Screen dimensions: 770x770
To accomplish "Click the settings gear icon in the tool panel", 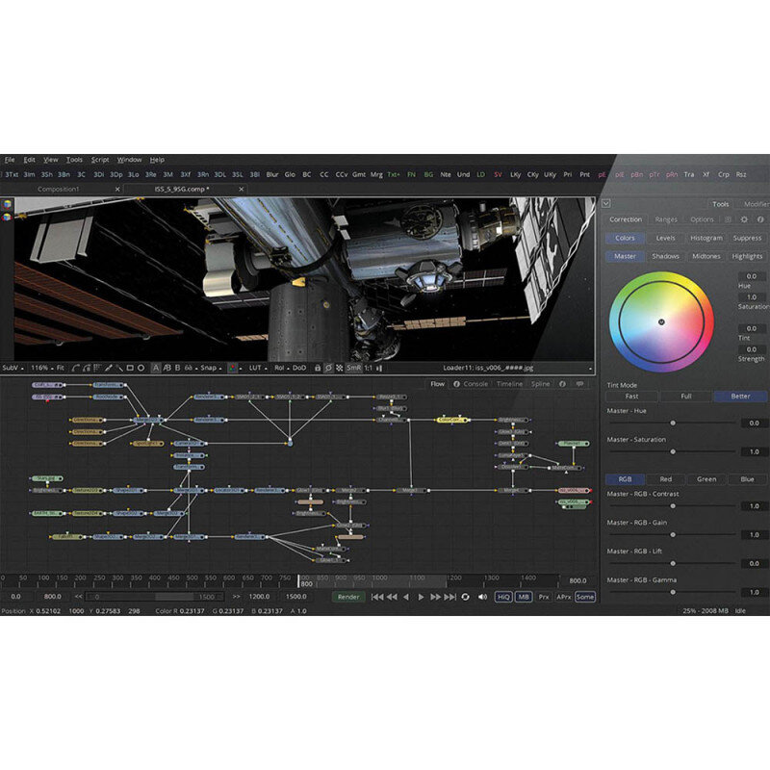I will point(743,219).
